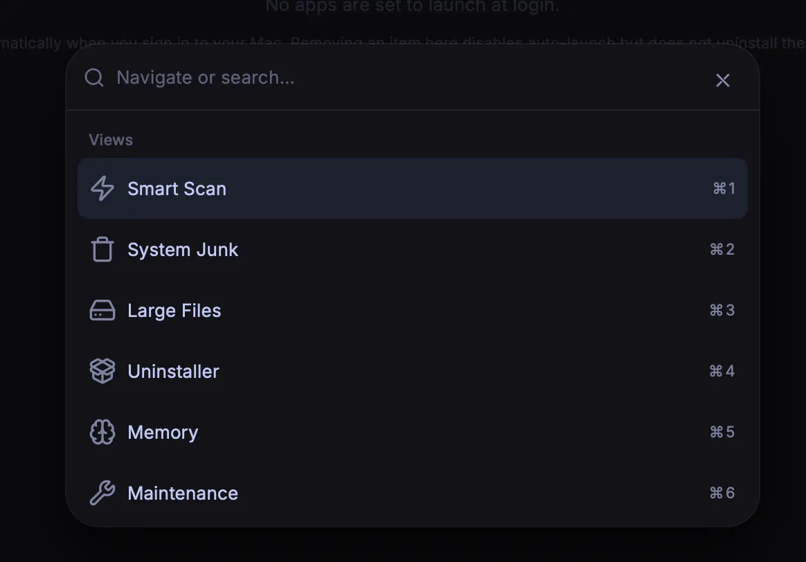Navigate to Memory view
The image size is (806, 562).
(412, 432)
